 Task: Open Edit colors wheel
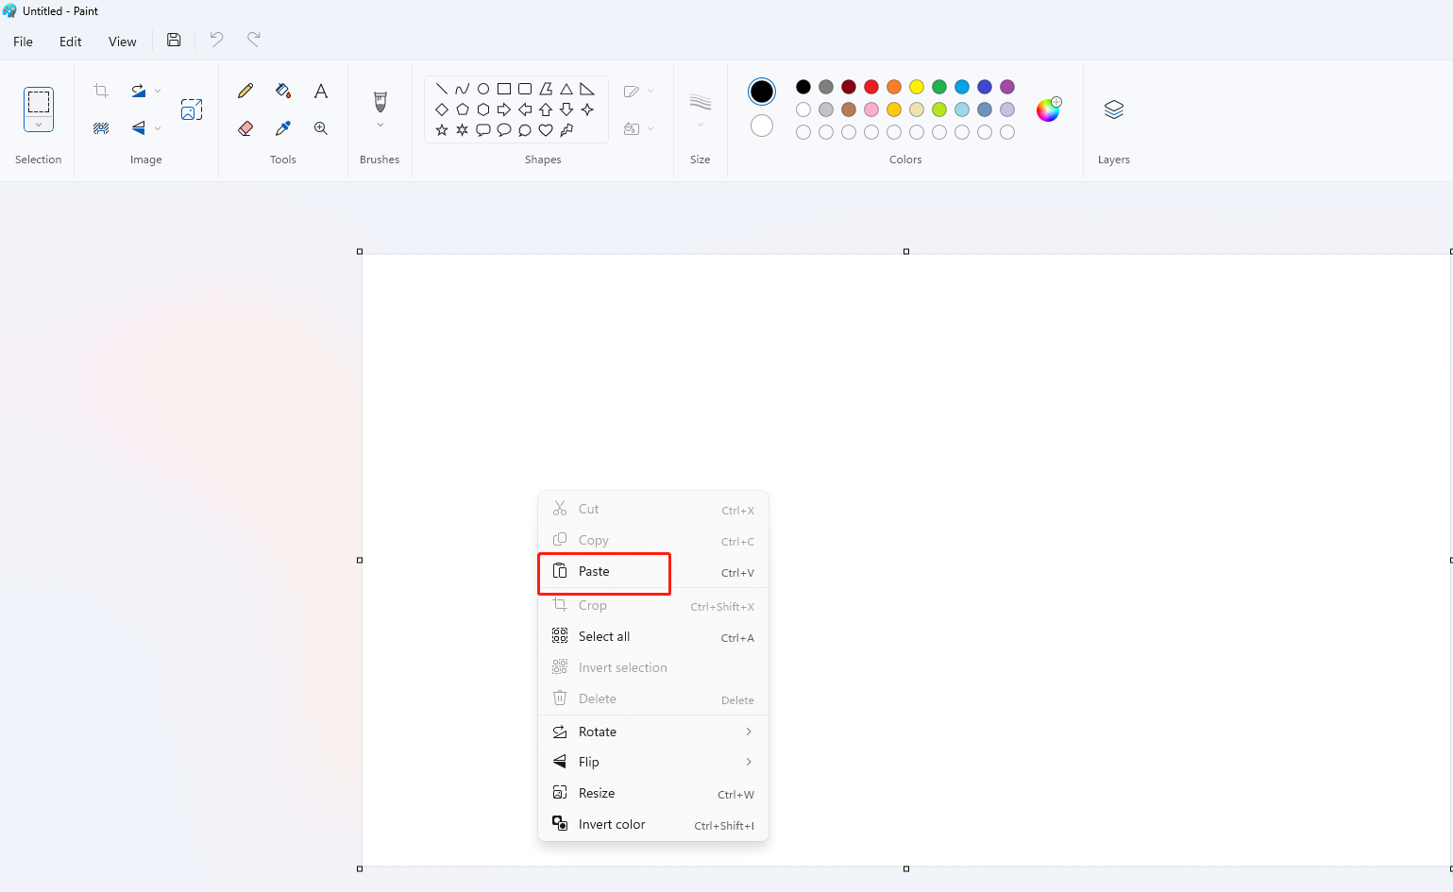tap(1048, 109)
